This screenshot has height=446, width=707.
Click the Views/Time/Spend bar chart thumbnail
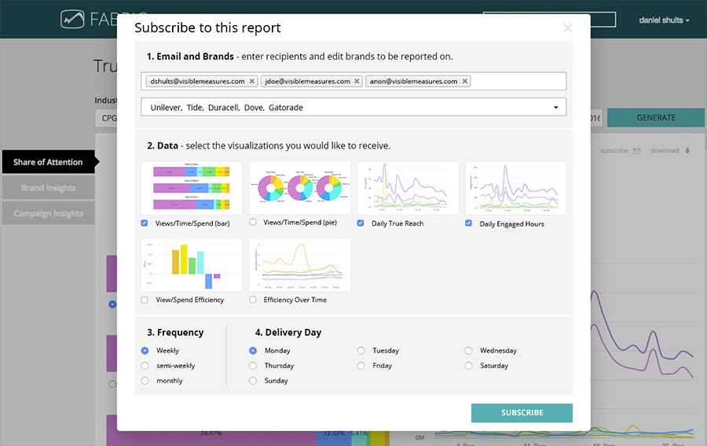(x=192, y=188)
